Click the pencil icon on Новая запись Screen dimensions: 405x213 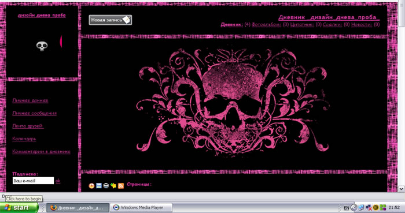tap(127, 20)
